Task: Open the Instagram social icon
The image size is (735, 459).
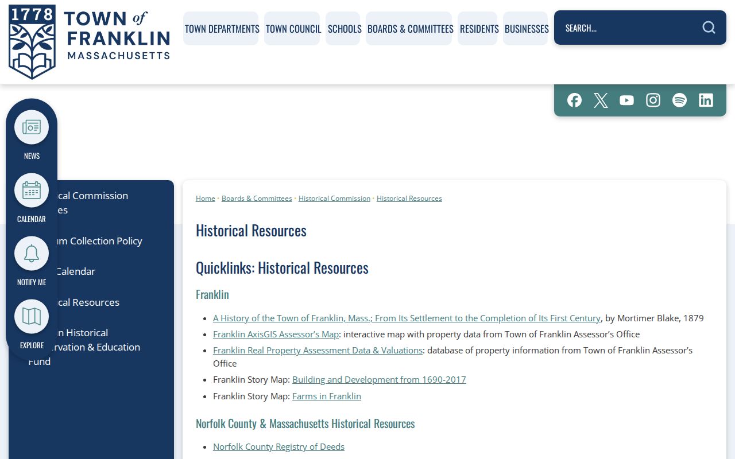Action: 653,100
